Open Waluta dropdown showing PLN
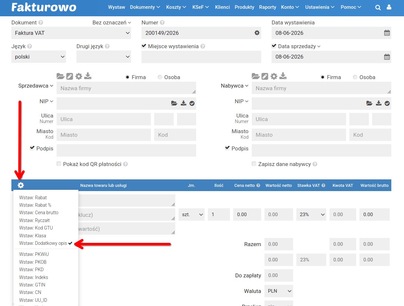The image size is (404, 306). 279,291
